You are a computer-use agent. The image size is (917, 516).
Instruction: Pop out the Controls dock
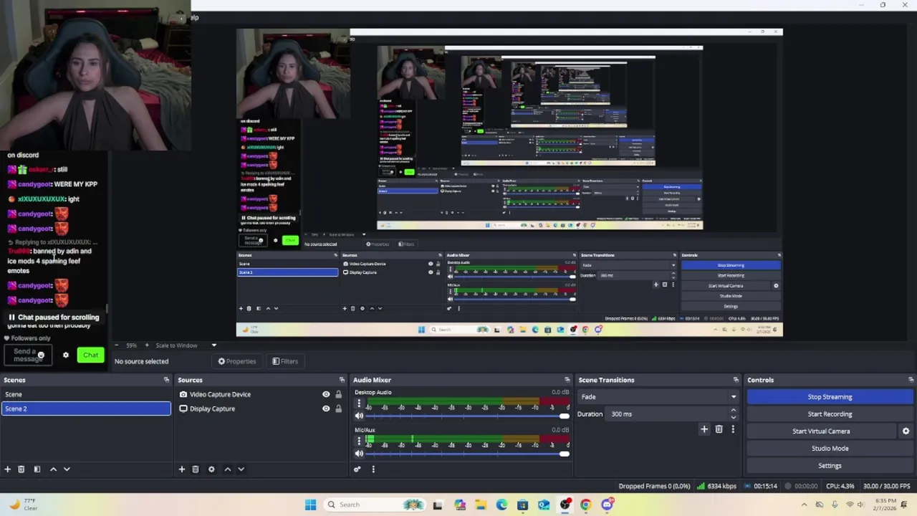click(x=911, y=380)
